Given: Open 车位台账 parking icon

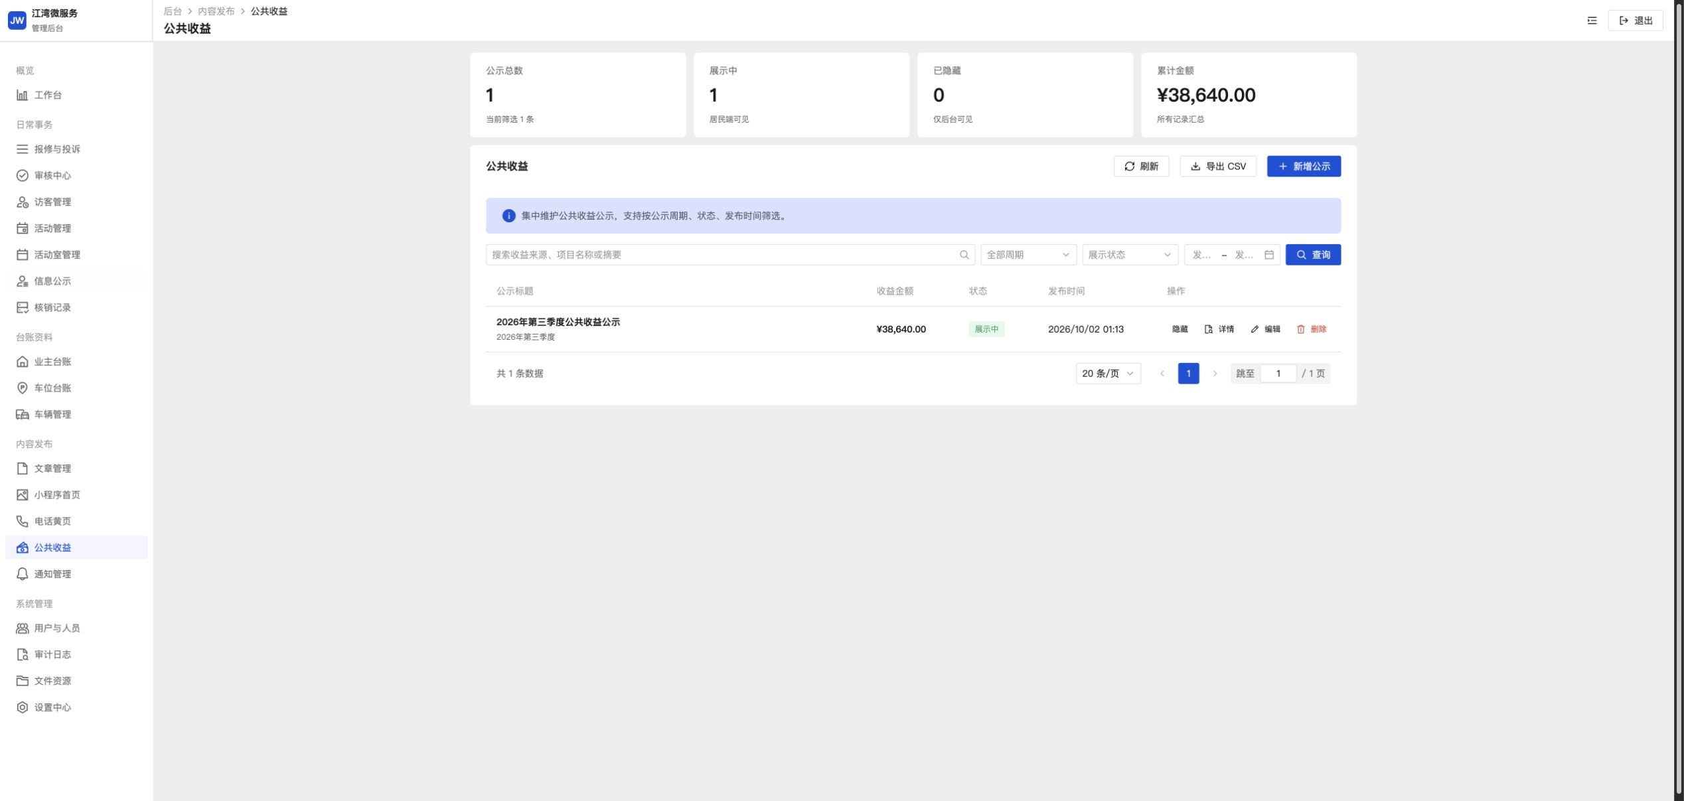Looking at the screenshot, I should click(22, 388).
